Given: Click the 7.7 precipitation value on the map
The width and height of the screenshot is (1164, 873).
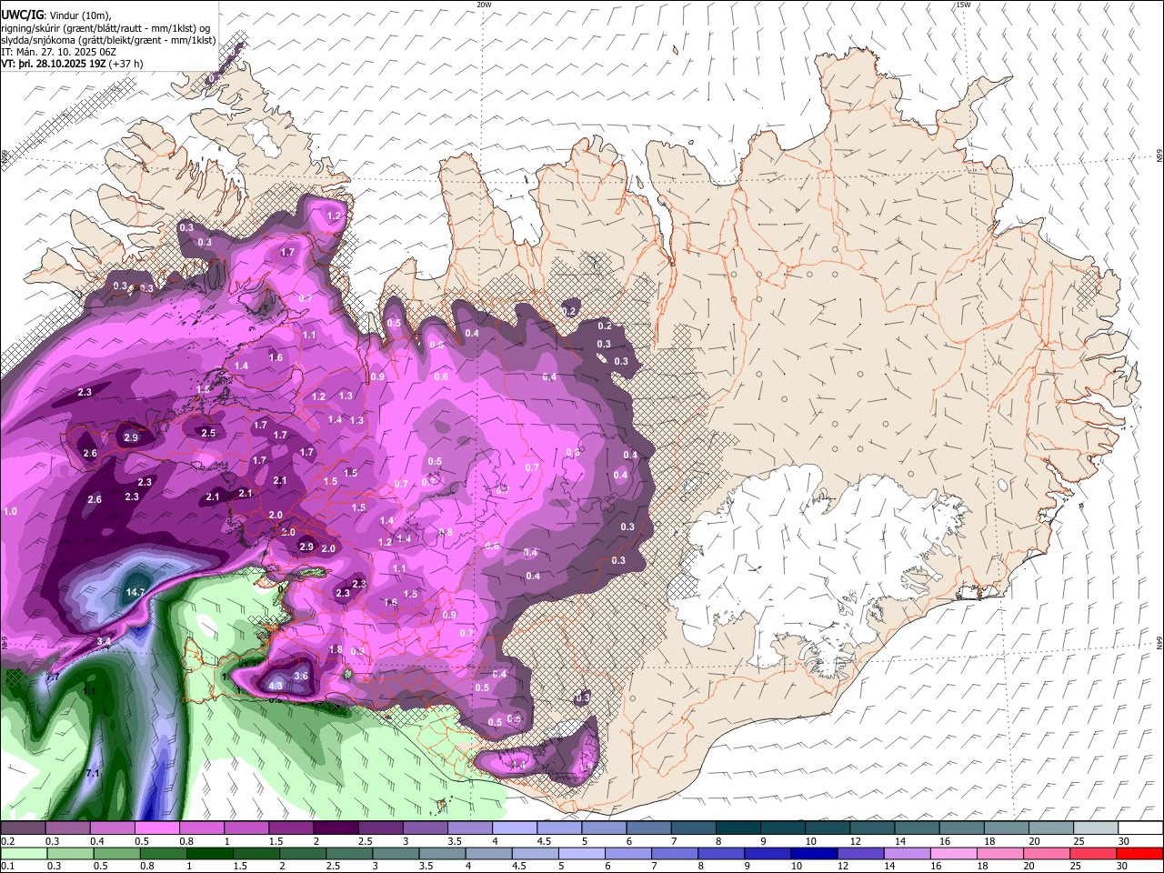Looking at the screenshot, I should (x=53, y=677).
